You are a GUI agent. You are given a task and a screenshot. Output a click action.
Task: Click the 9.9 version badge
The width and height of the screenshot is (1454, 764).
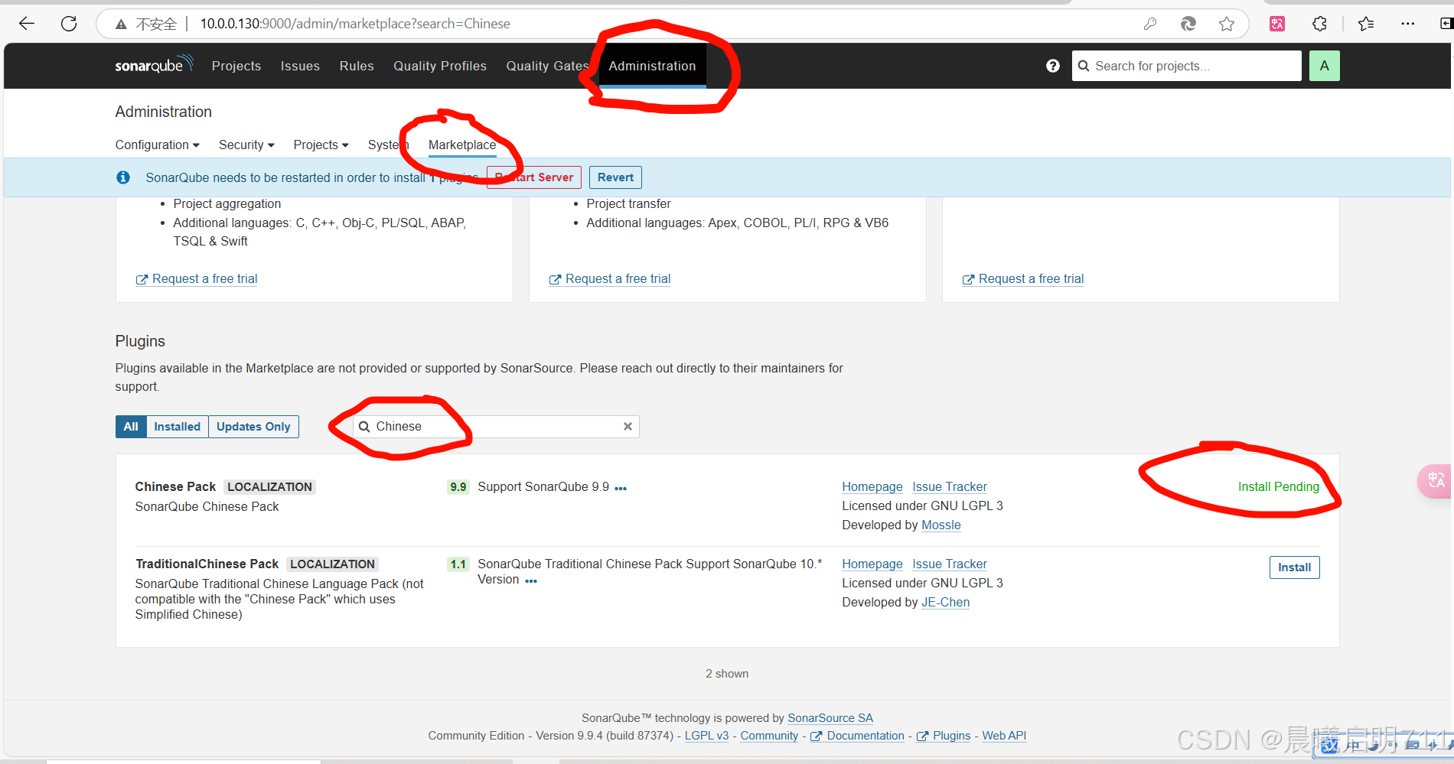(458, 487)
